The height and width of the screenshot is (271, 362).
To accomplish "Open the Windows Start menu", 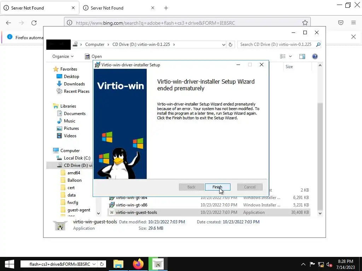I will click(x=10, y=264).
